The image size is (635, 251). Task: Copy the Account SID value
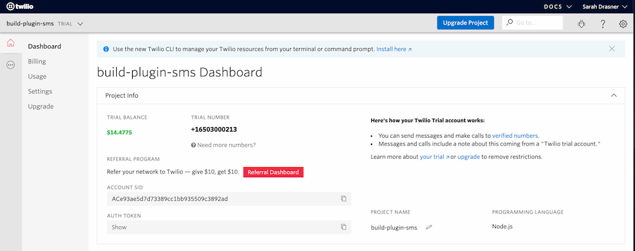[344, 199]
